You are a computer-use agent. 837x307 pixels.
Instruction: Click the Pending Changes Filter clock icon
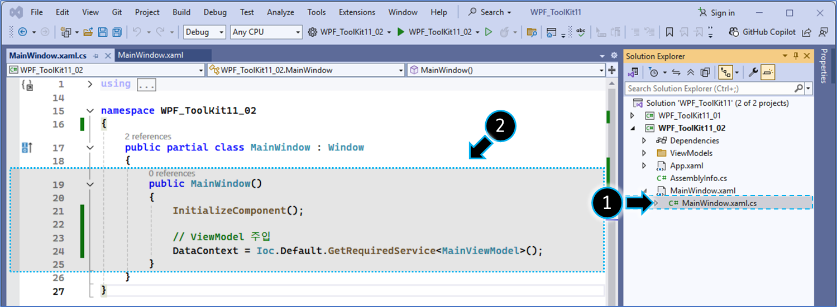[654, 72]
